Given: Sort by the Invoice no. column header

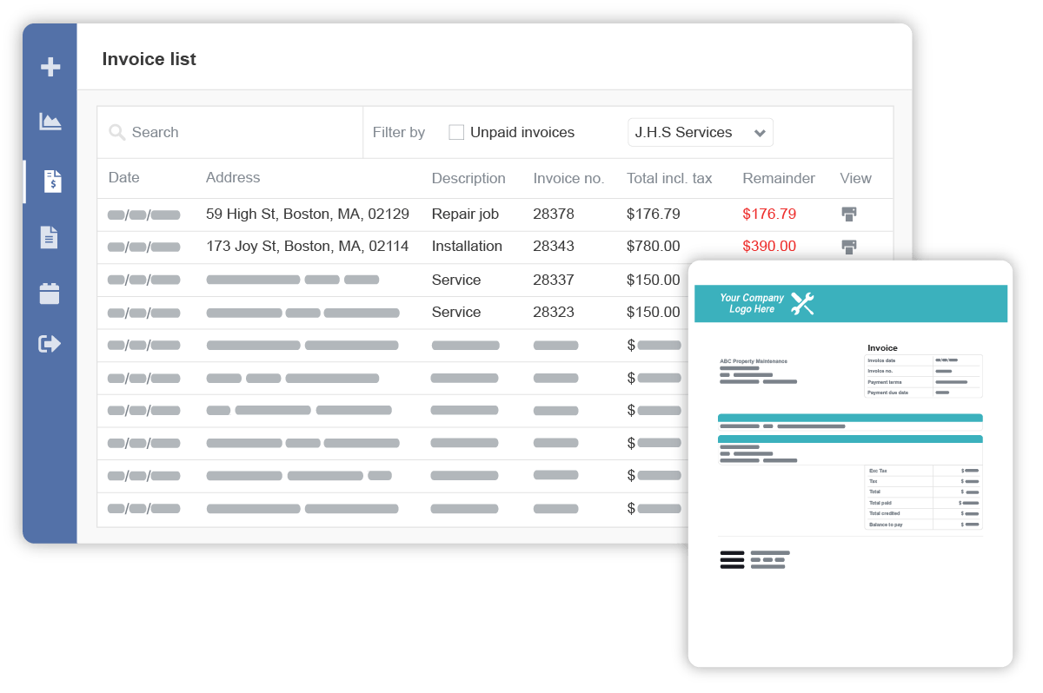Looking at the screenshot, I should click(568, 179).
